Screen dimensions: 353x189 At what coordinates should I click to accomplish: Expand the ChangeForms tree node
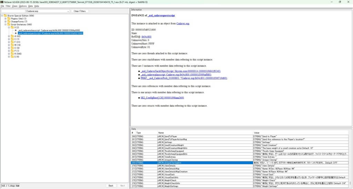(x=6, y=22)
